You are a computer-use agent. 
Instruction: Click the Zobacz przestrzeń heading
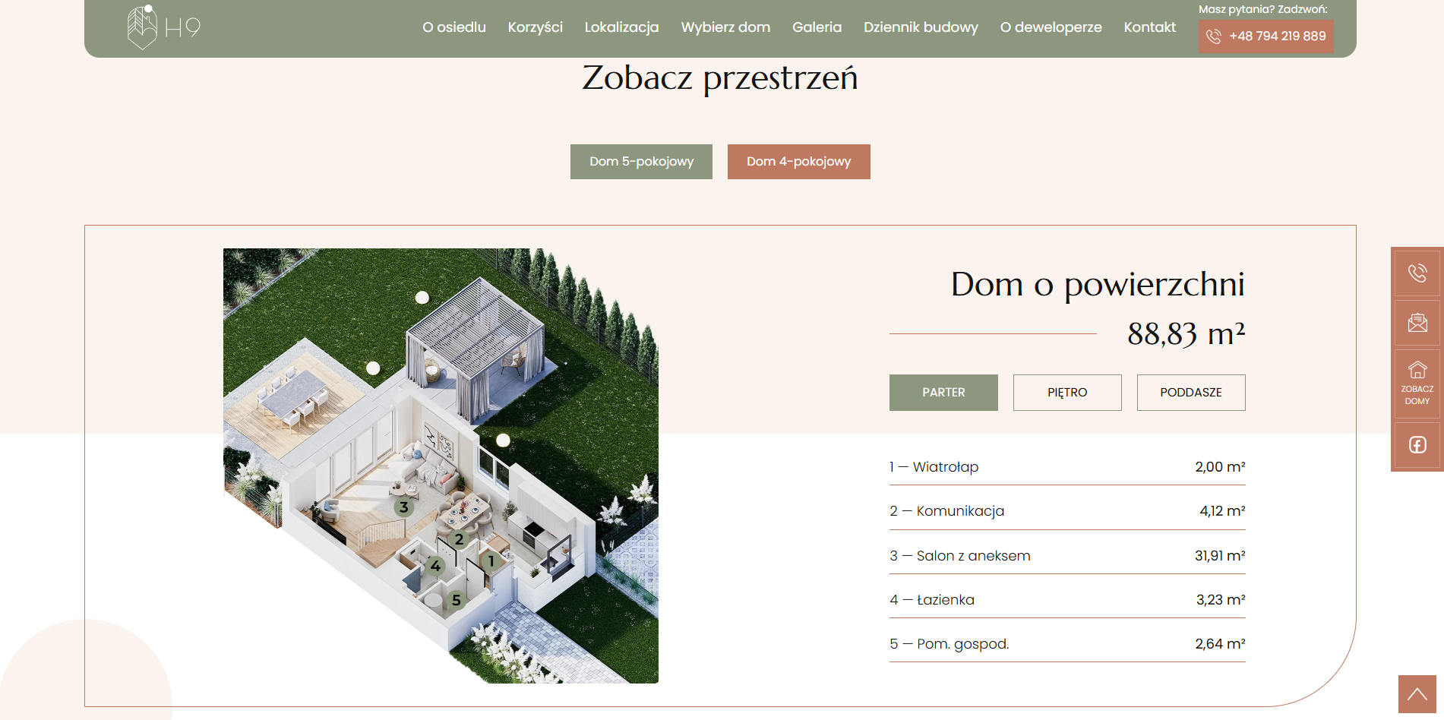pyautogui.click(x=720, y=78)
